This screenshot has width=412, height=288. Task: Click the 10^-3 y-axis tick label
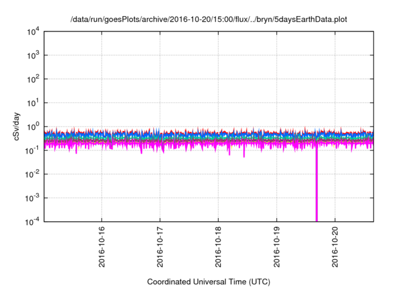(32, 198)
